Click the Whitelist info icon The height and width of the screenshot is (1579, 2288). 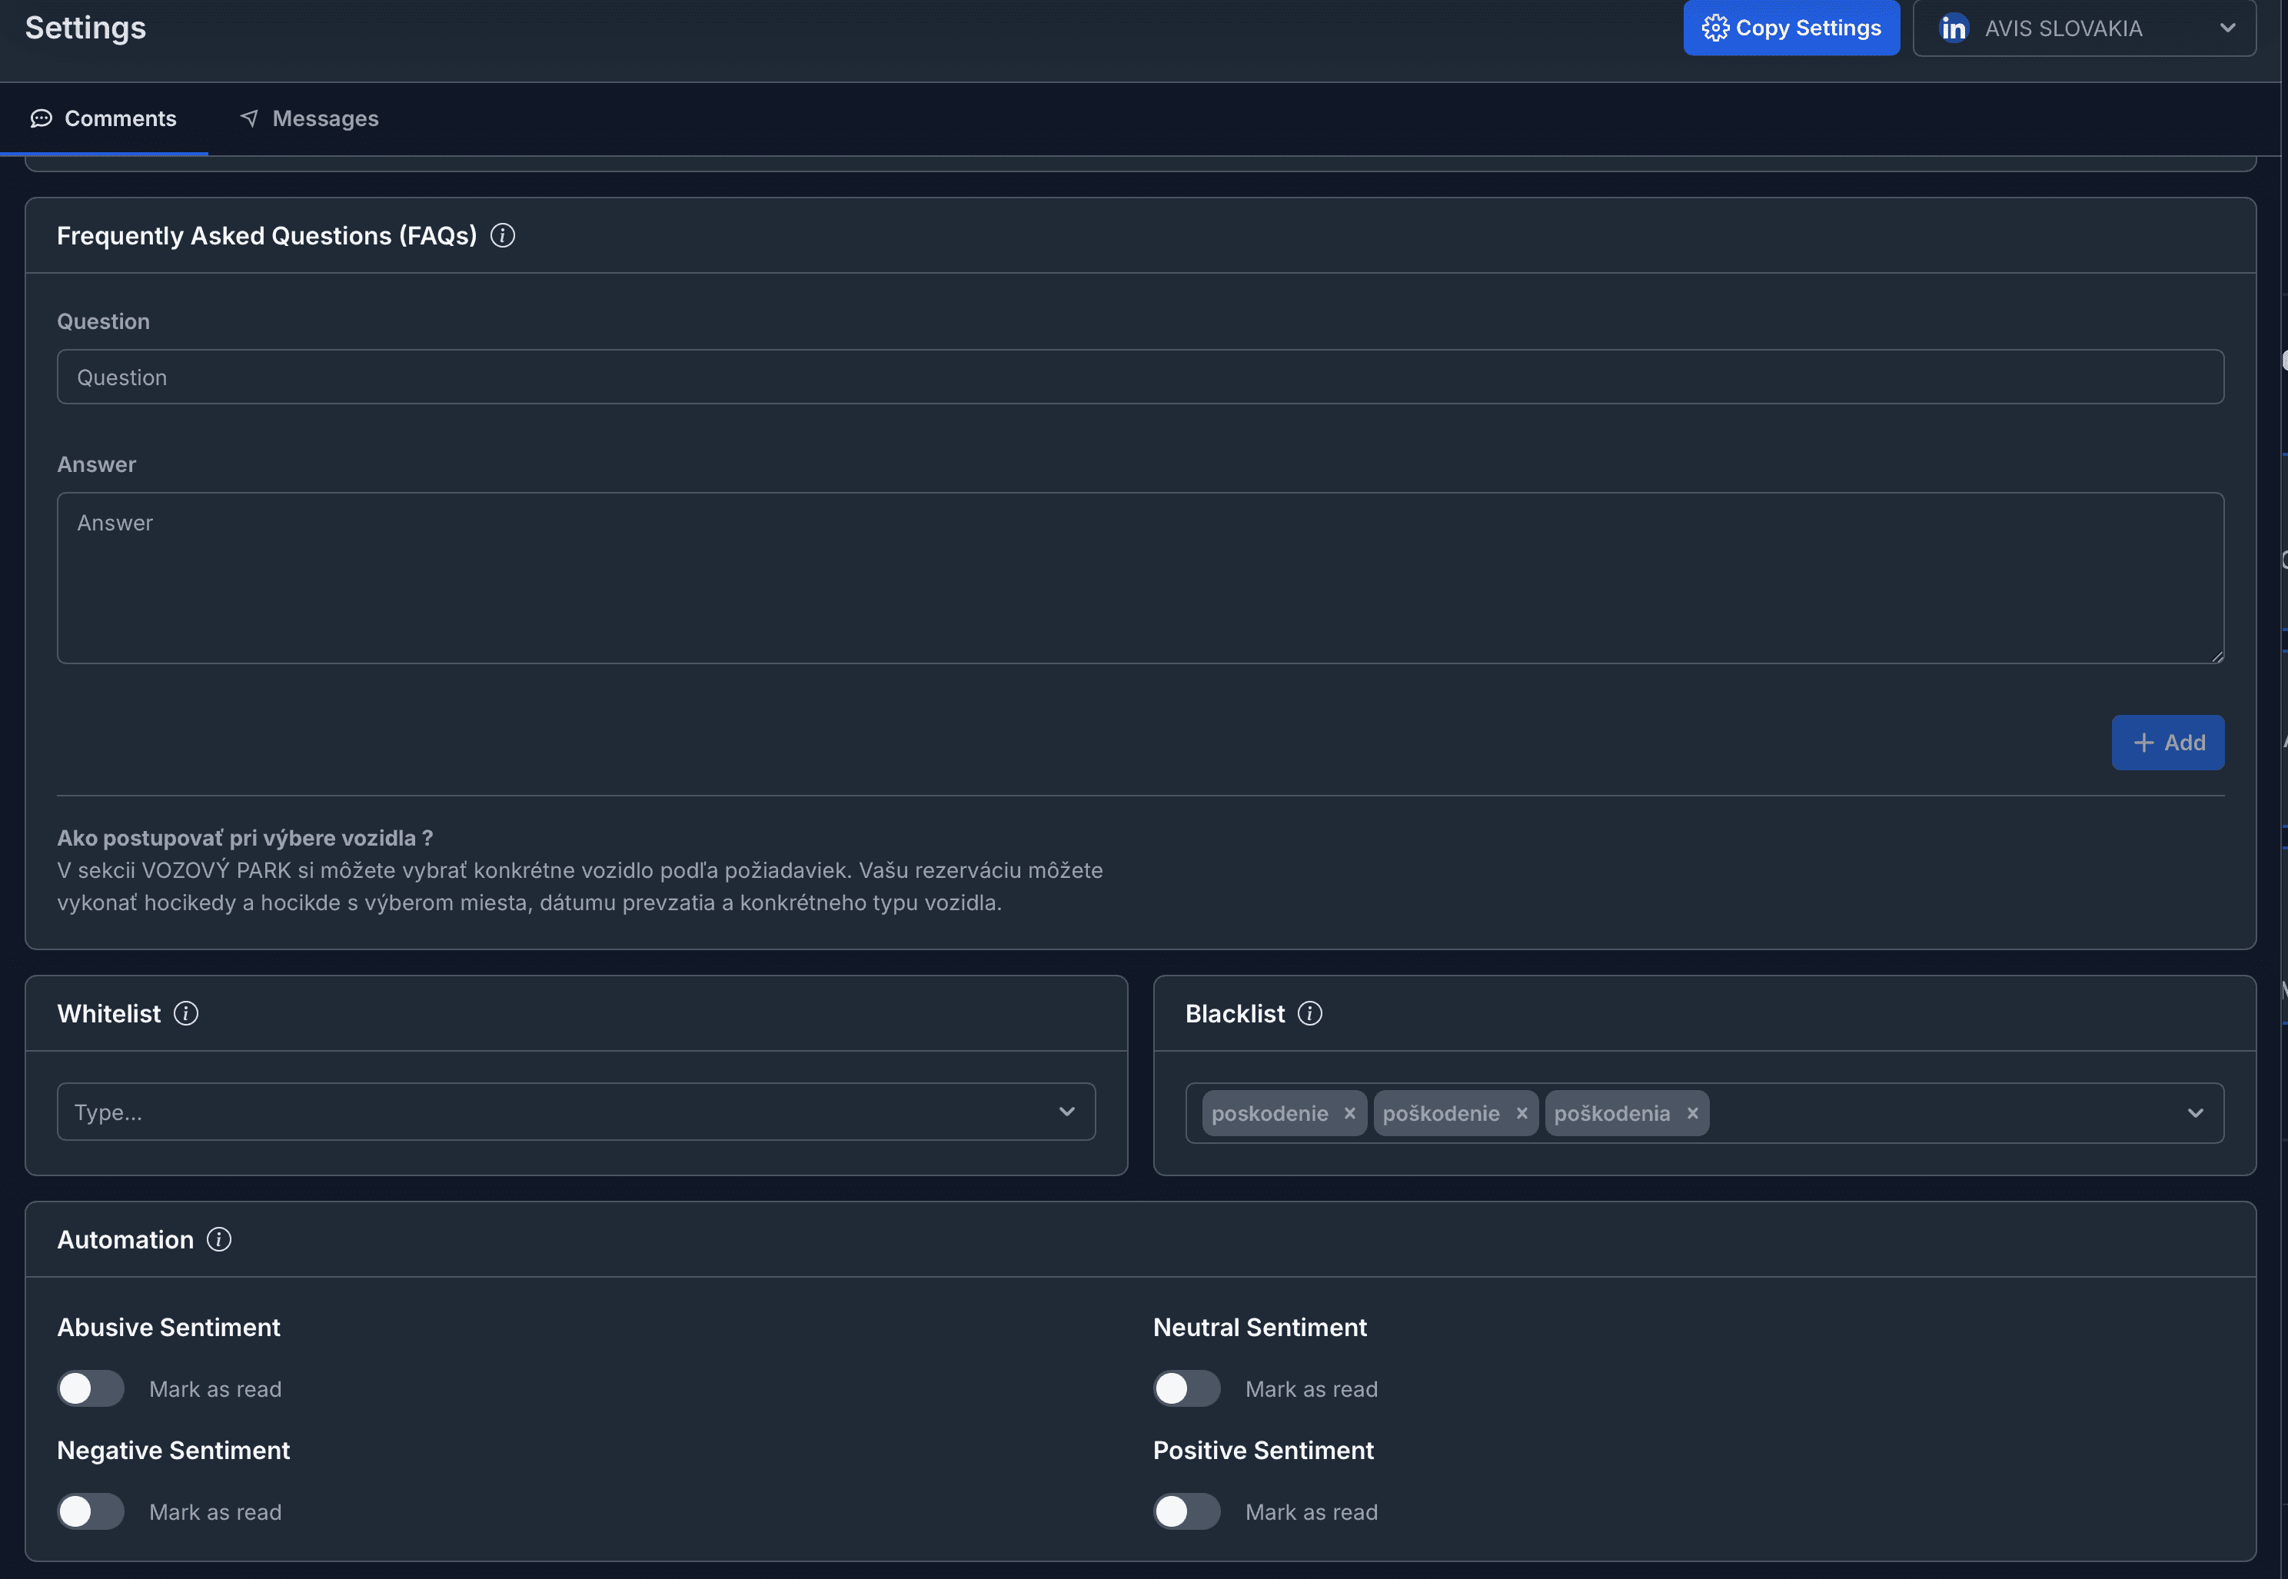pyautogui.click(x=186, y=1013)
